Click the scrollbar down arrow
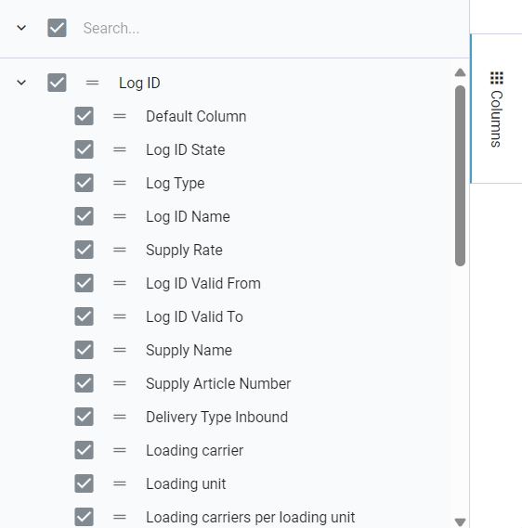This screenshot has height=528, width=522. [460, 522]
